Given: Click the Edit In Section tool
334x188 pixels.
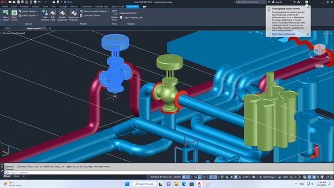Looking at the screenshot, I should (x=27, y=16).
